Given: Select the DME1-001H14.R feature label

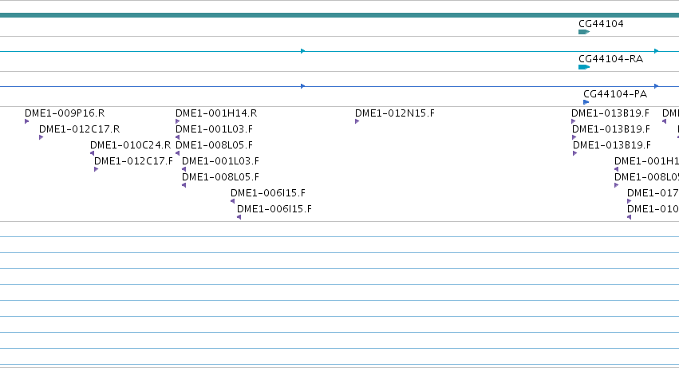Looking at the screenshot, I should pos(216,113).
